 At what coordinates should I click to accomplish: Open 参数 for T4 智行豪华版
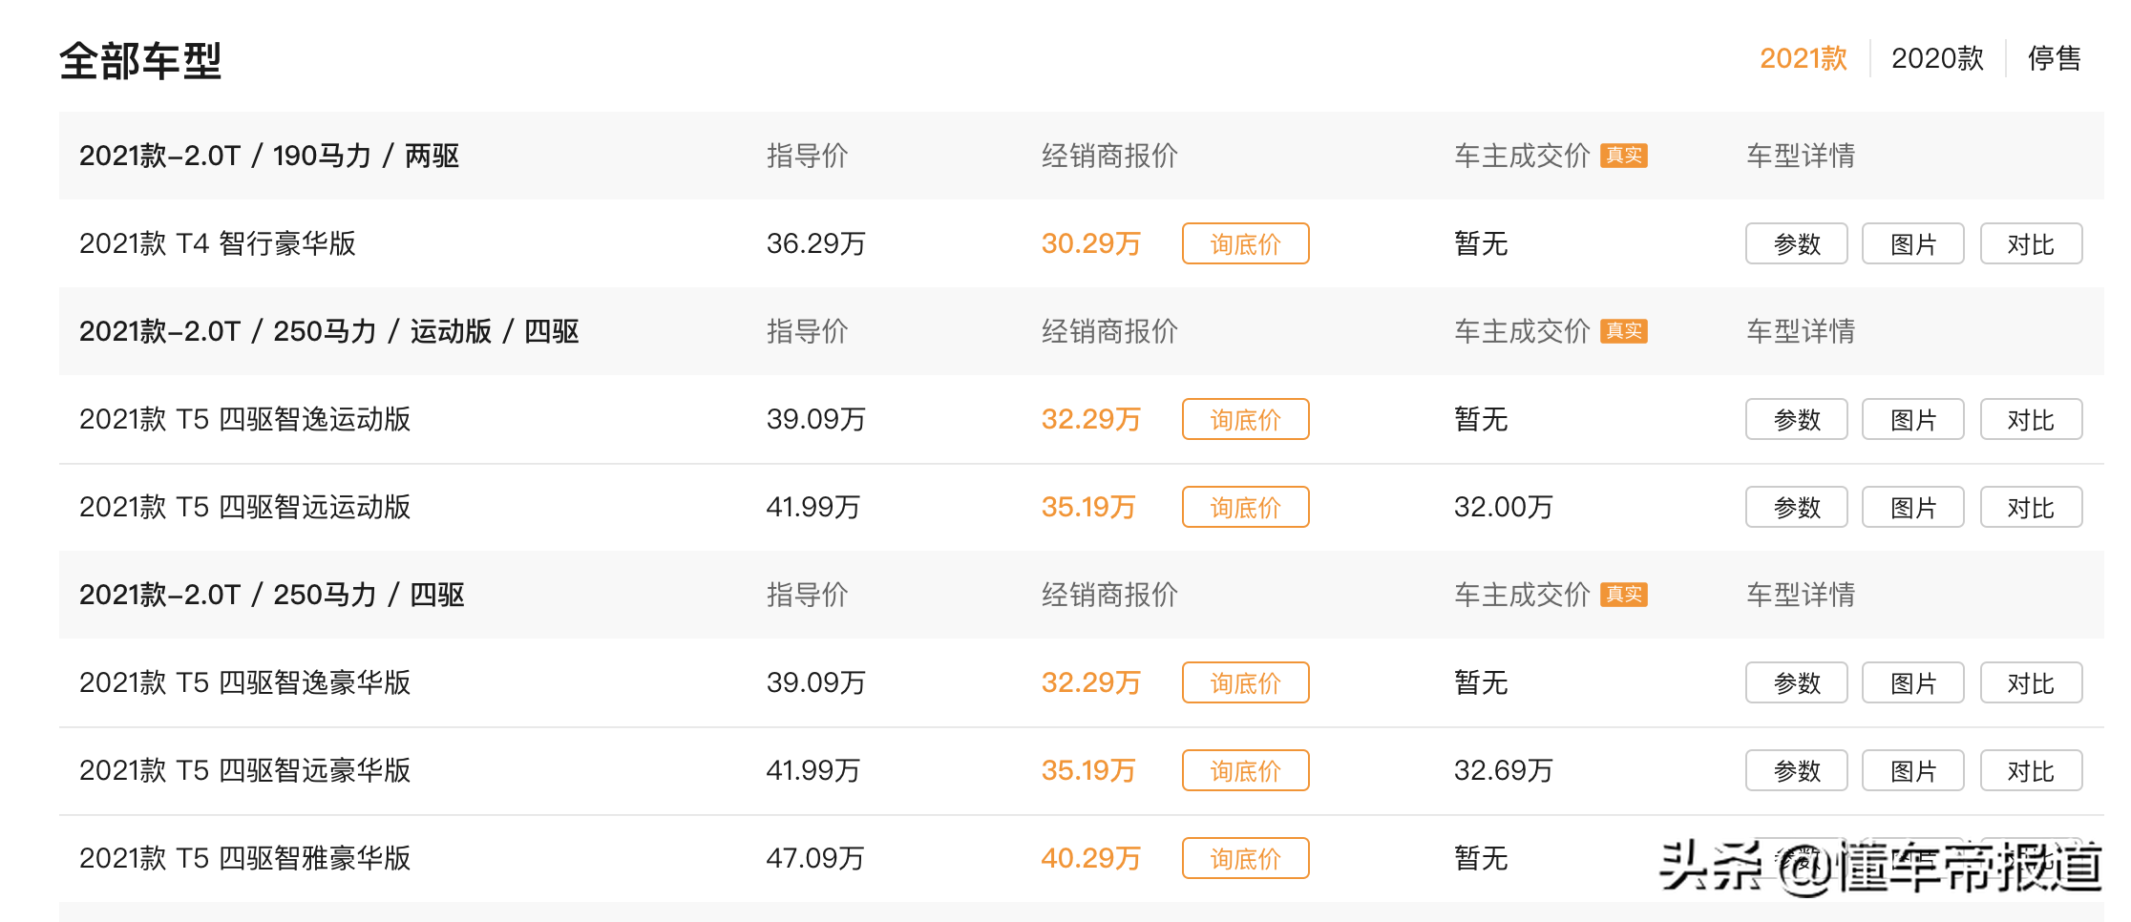1797,243
